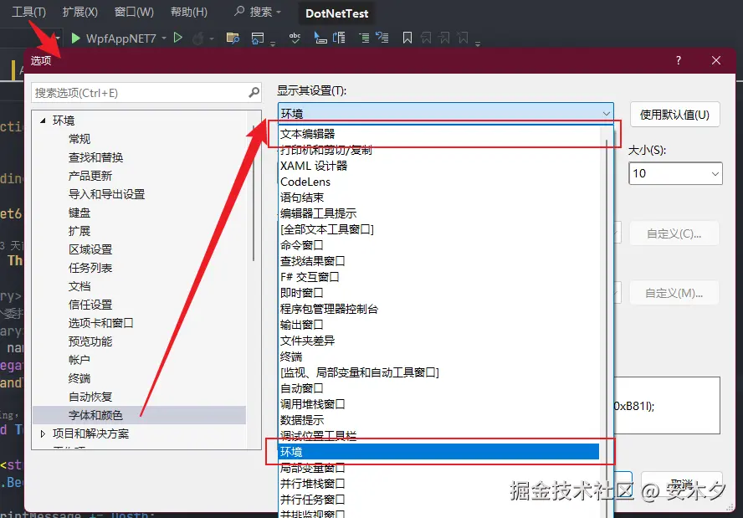
Task: Click the 自定义(C)... button
Action: (x=674, y=233)
